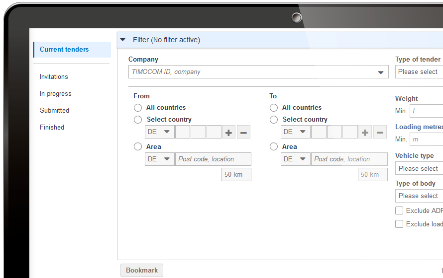Go to Invitations in sidebar
Viewport: 443px width, 278px height.
point(54,77)
